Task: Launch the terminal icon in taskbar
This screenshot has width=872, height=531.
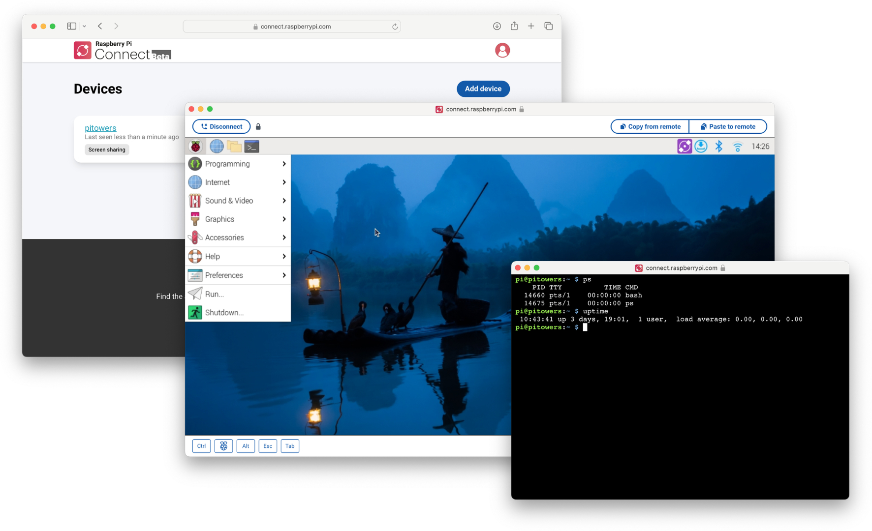Action: (x=252, y=147)
